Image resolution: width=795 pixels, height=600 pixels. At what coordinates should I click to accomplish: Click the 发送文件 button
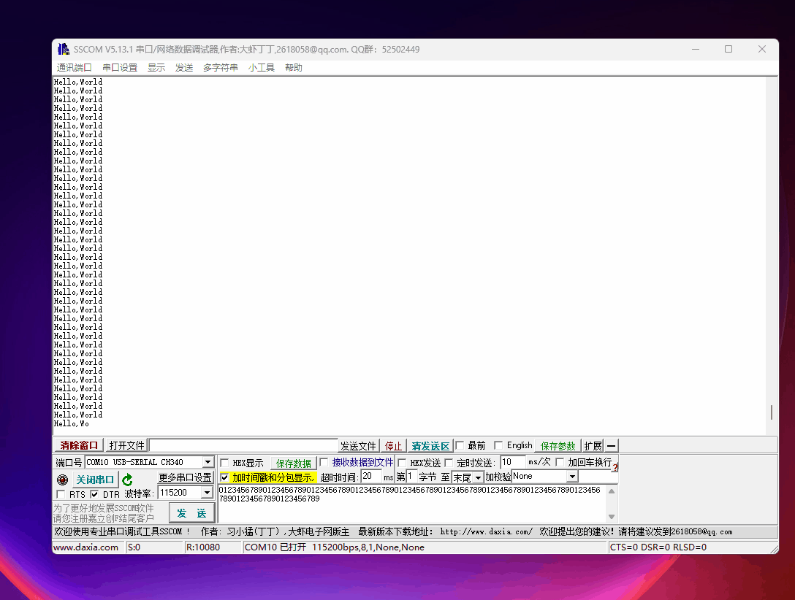click(x=359, y=446)
